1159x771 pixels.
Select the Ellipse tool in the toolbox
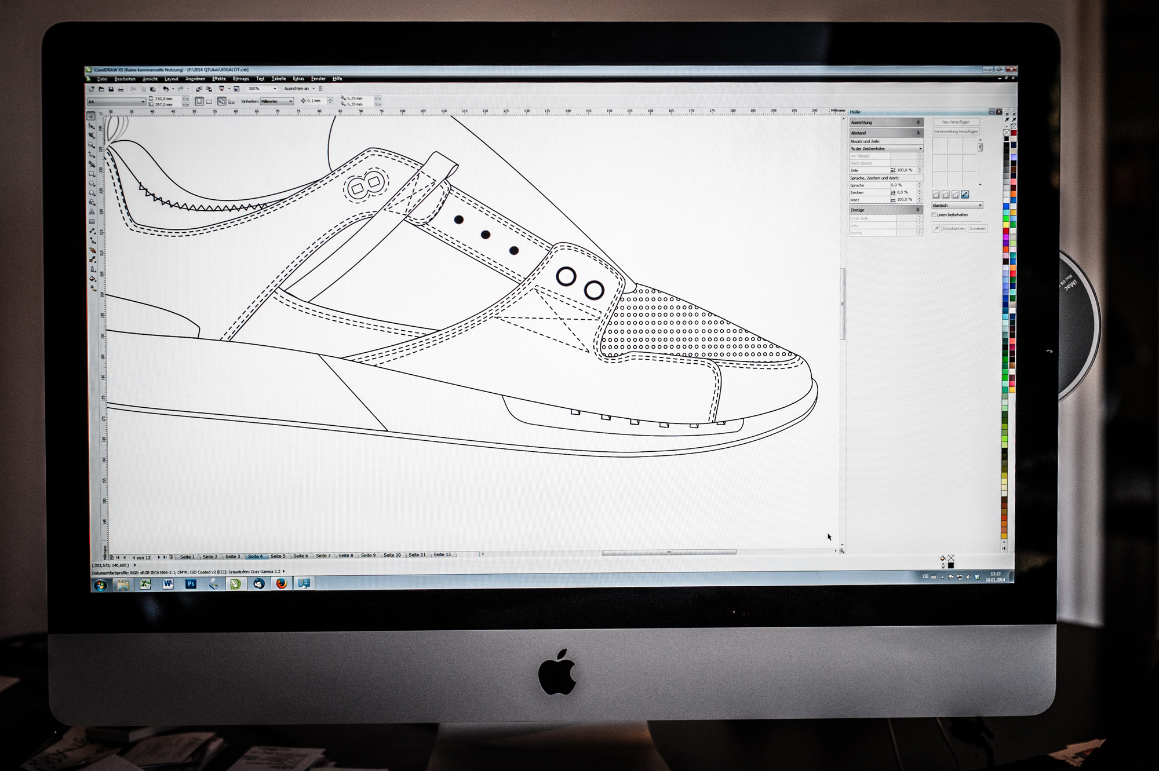click(92, 182)
